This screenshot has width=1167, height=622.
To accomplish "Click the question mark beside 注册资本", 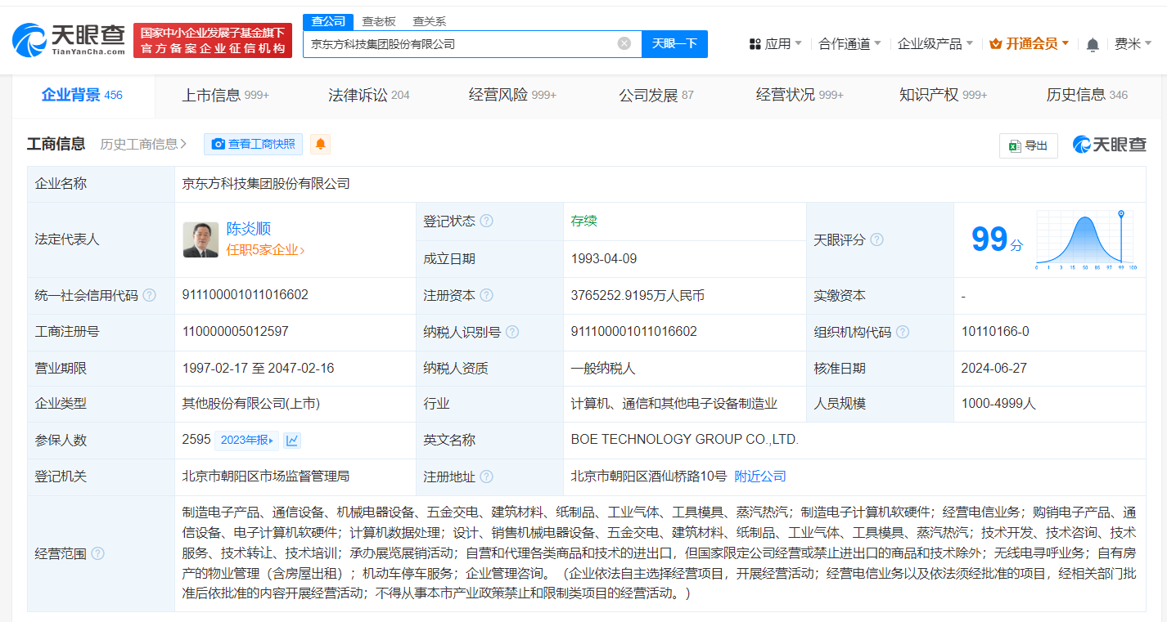I will pyautogui.click(x=487, y=295).
